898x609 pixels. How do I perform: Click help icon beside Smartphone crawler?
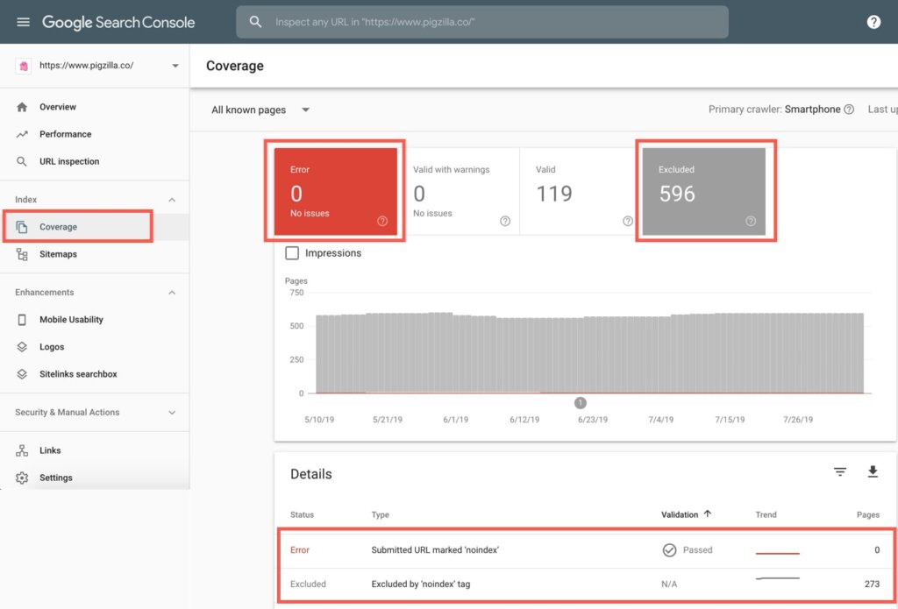pos(849,110)
